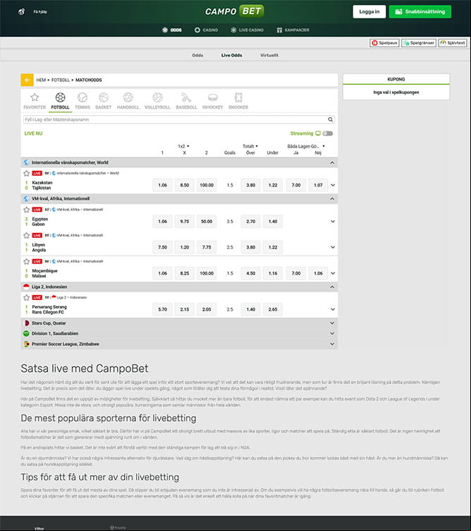This screenshot has width=471, height=531.
Task: Select odds 8.50 draw for Kazakstan match
Action: [185, 185]
